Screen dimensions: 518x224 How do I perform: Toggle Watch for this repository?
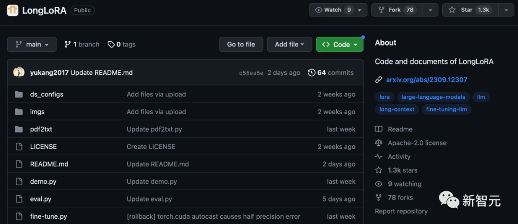334,10
